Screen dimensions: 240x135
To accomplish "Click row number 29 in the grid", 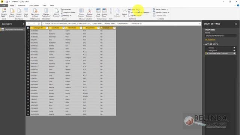I will coord(28,114).
